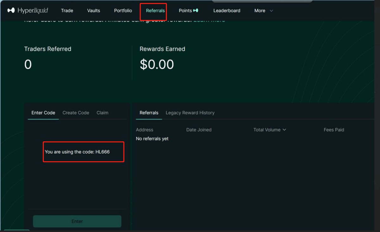This screenshot has height=232, width=380.
Task: Go to the Leaderboard page
Action: 227,10
